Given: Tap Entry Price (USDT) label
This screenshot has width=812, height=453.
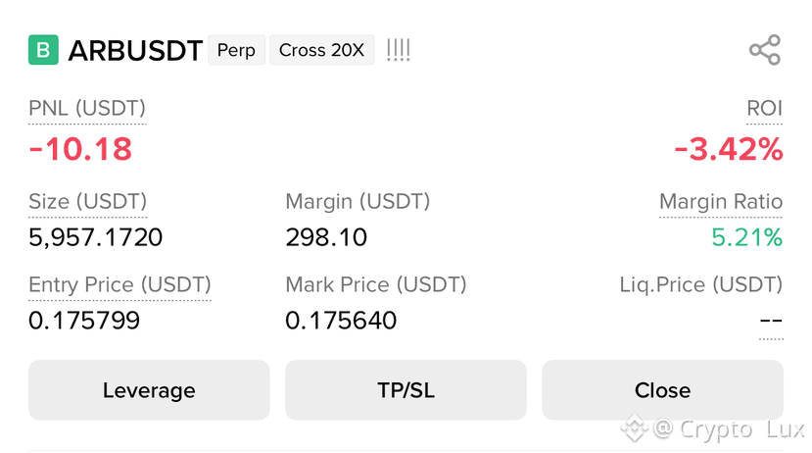Looking at the screenshot, I should pos(119,284).
